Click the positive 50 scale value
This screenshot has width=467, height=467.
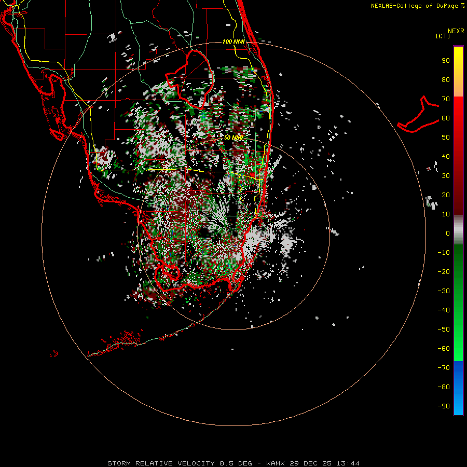point(446,138)
